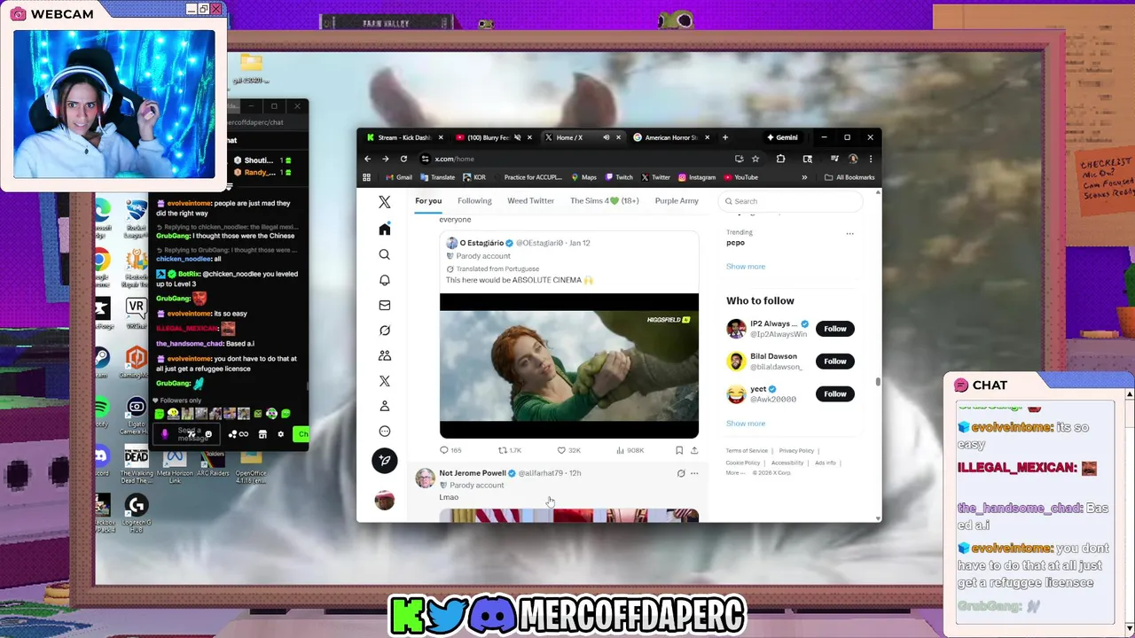The width and height of the screenshot is (1135, 638).
Task: Follow Bilal Dawson account
Action: point(835,362)
